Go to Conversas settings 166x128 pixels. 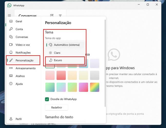(x=23, y=37)
